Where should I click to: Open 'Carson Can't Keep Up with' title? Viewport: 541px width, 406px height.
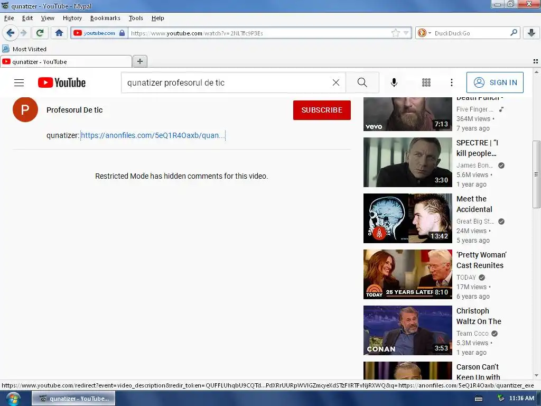[478, 372]
